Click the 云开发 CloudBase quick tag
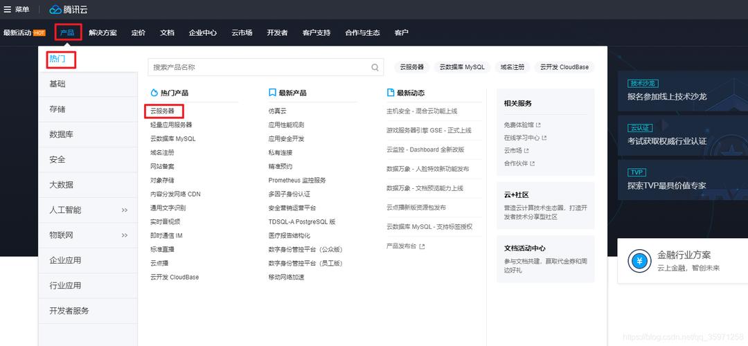 point(564,67)
